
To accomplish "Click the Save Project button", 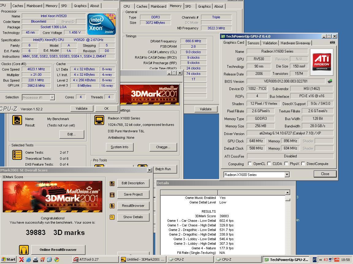I will point(133,194).
